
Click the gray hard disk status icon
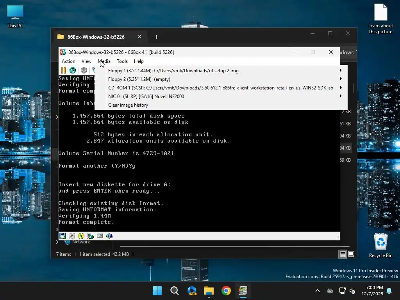point(100,236)
